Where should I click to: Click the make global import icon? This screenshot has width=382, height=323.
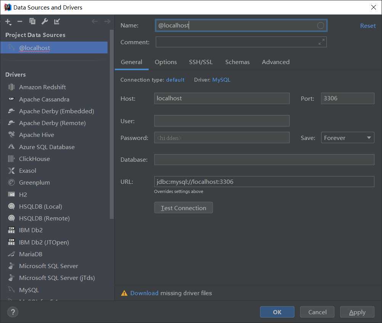pyautogui.click(x=57, y=21)
